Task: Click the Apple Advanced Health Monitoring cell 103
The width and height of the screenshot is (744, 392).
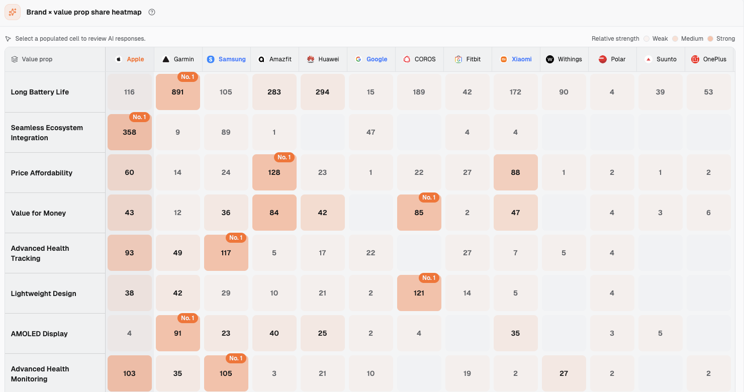Action: point(130,373)
